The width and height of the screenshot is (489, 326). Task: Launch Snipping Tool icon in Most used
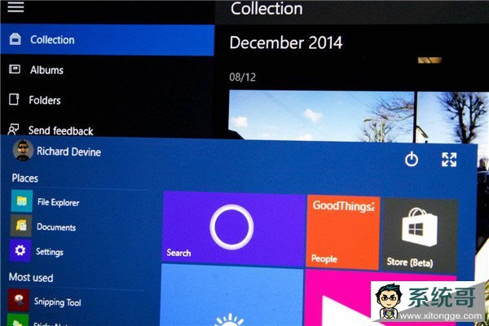tap(19, 300)
